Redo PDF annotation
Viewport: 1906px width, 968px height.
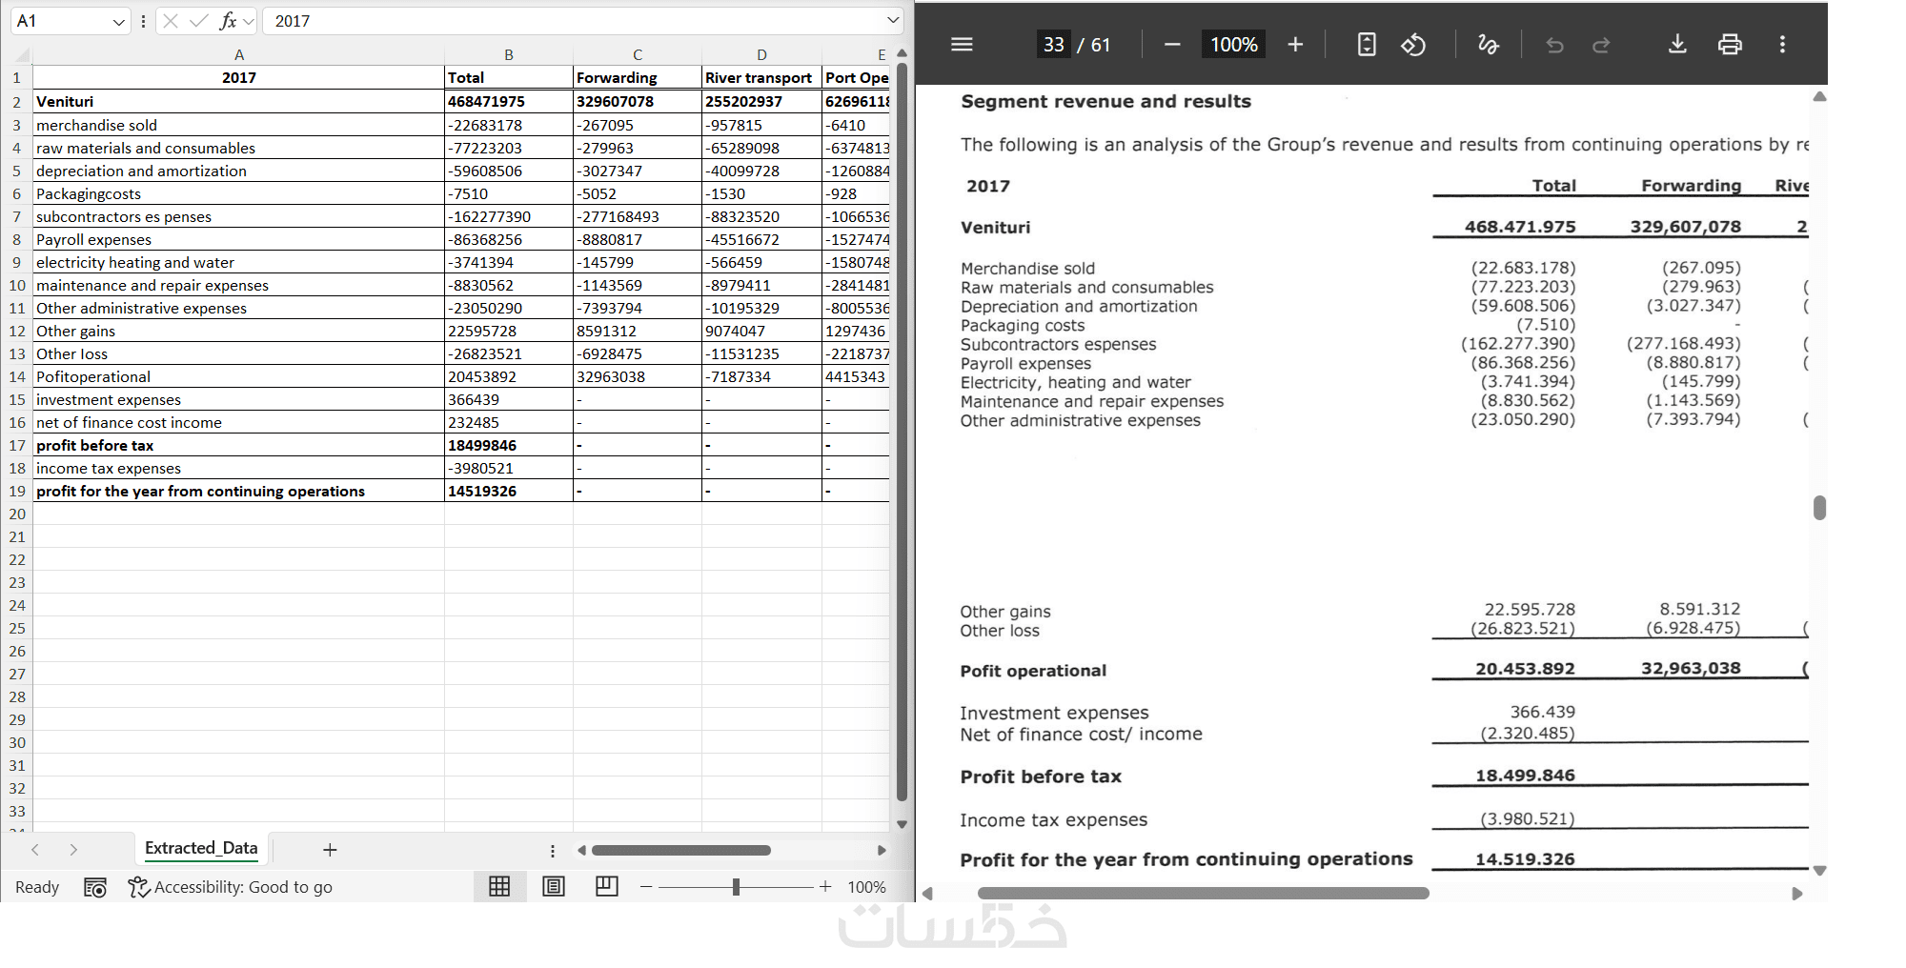[x=1601, y=45]
